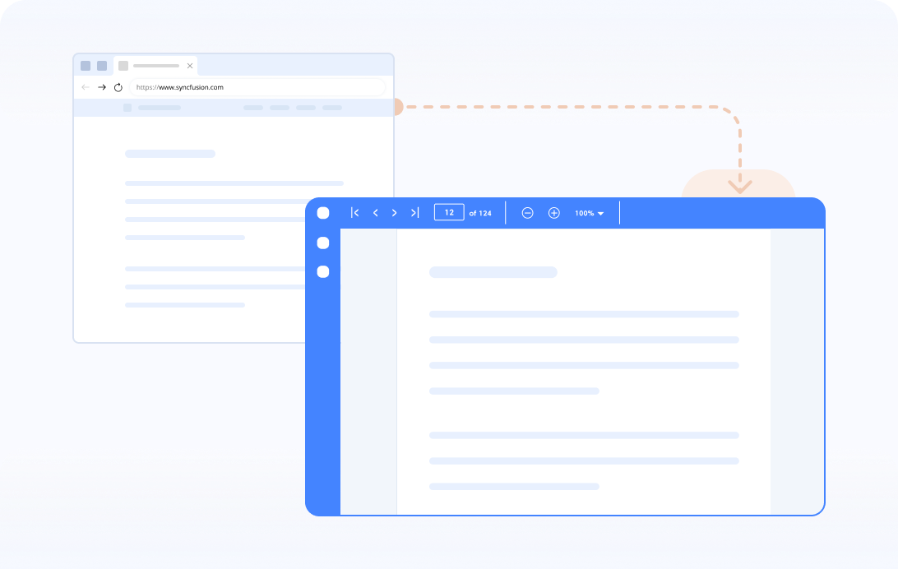The height and width of the screenshot is (569, 898).
Task: Click the previous page arrow
Action: [376, 213]
